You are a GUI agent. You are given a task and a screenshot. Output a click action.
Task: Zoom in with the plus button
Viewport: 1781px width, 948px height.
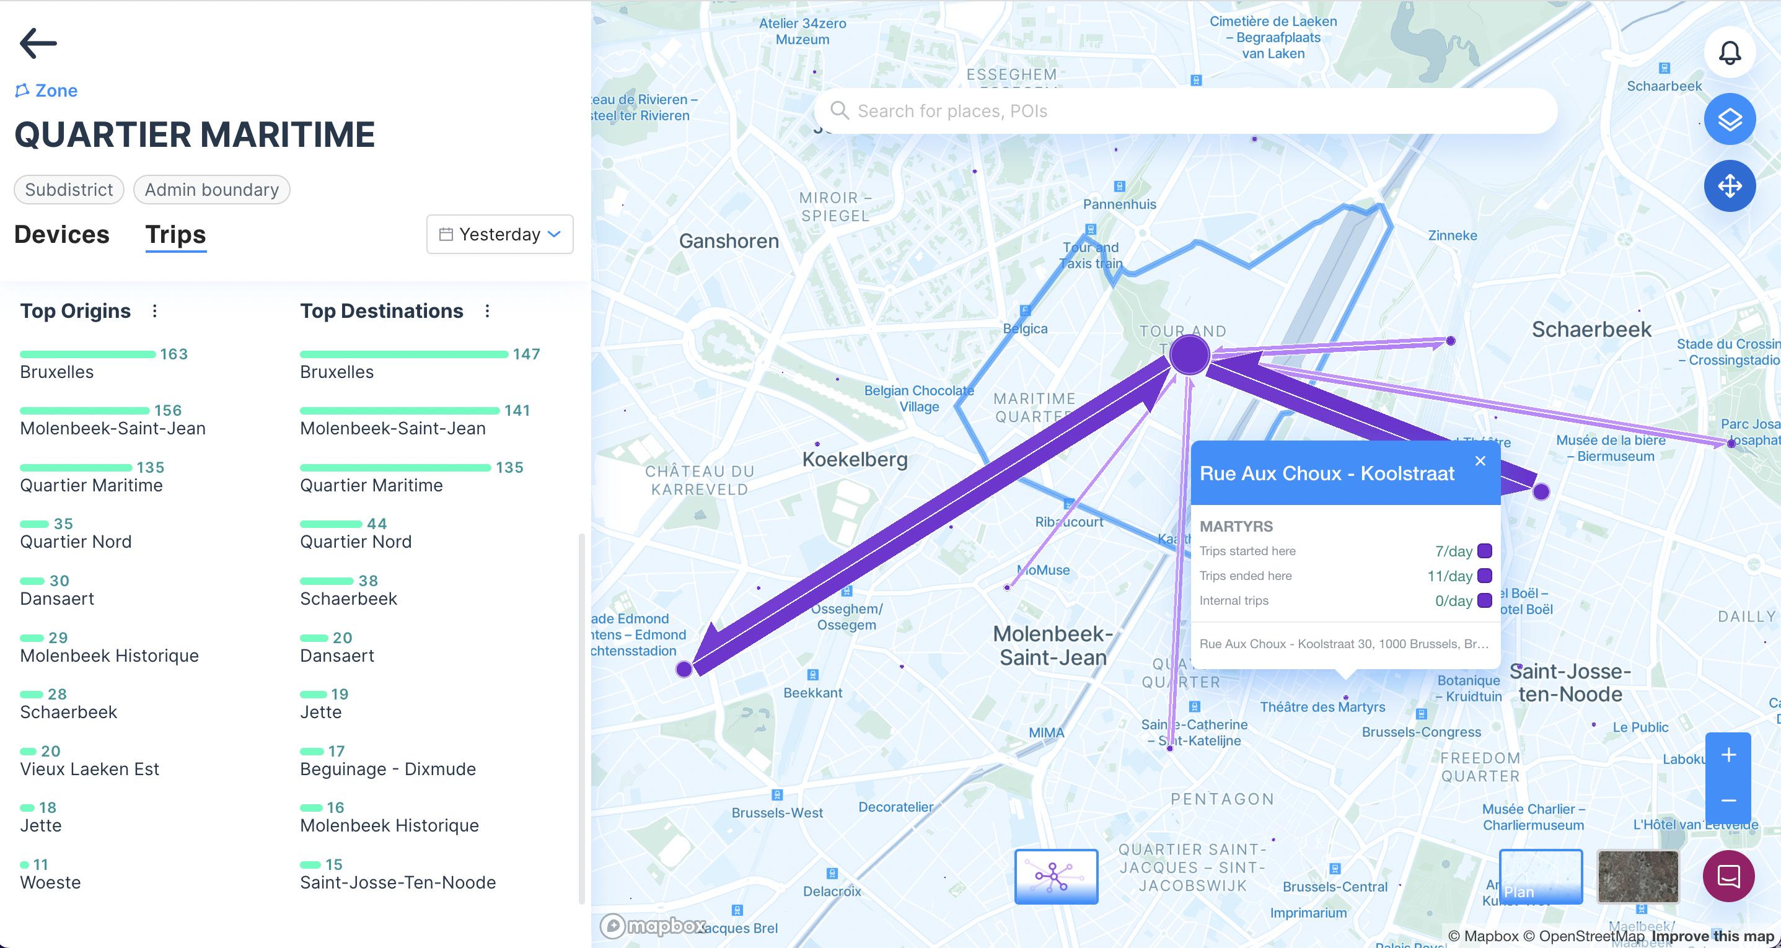click(x=1728, y=755)
